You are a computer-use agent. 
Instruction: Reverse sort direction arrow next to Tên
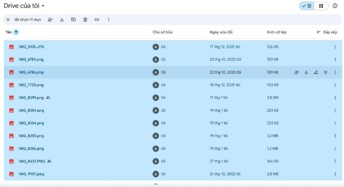point(16,32)
